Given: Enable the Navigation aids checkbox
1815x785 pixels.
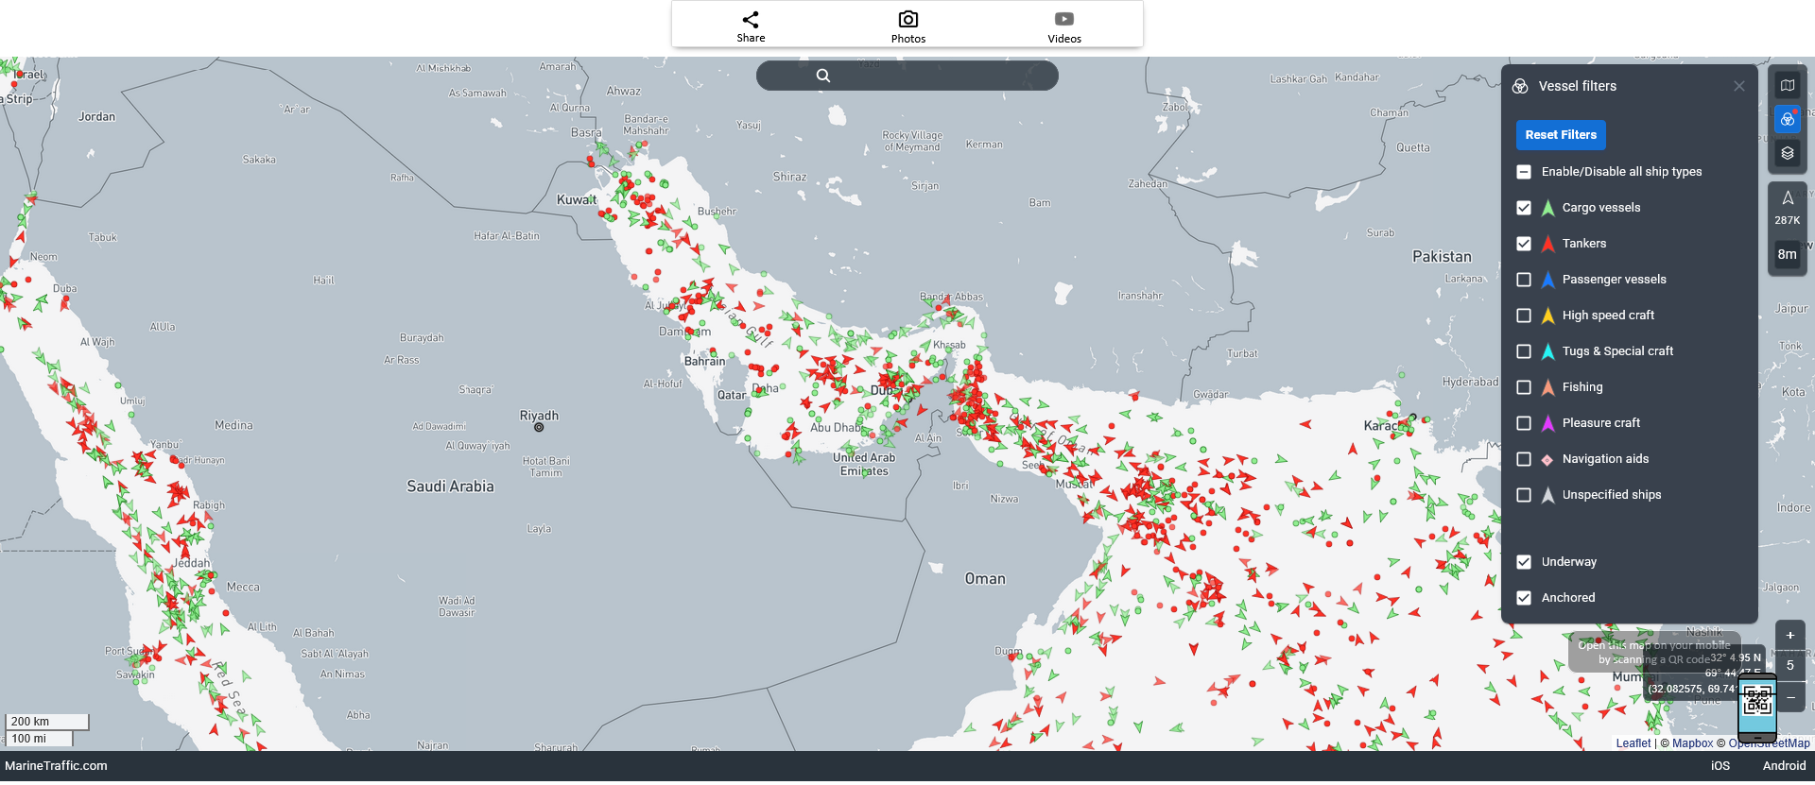Looking at the screenshot, I should click(1524, 459).
